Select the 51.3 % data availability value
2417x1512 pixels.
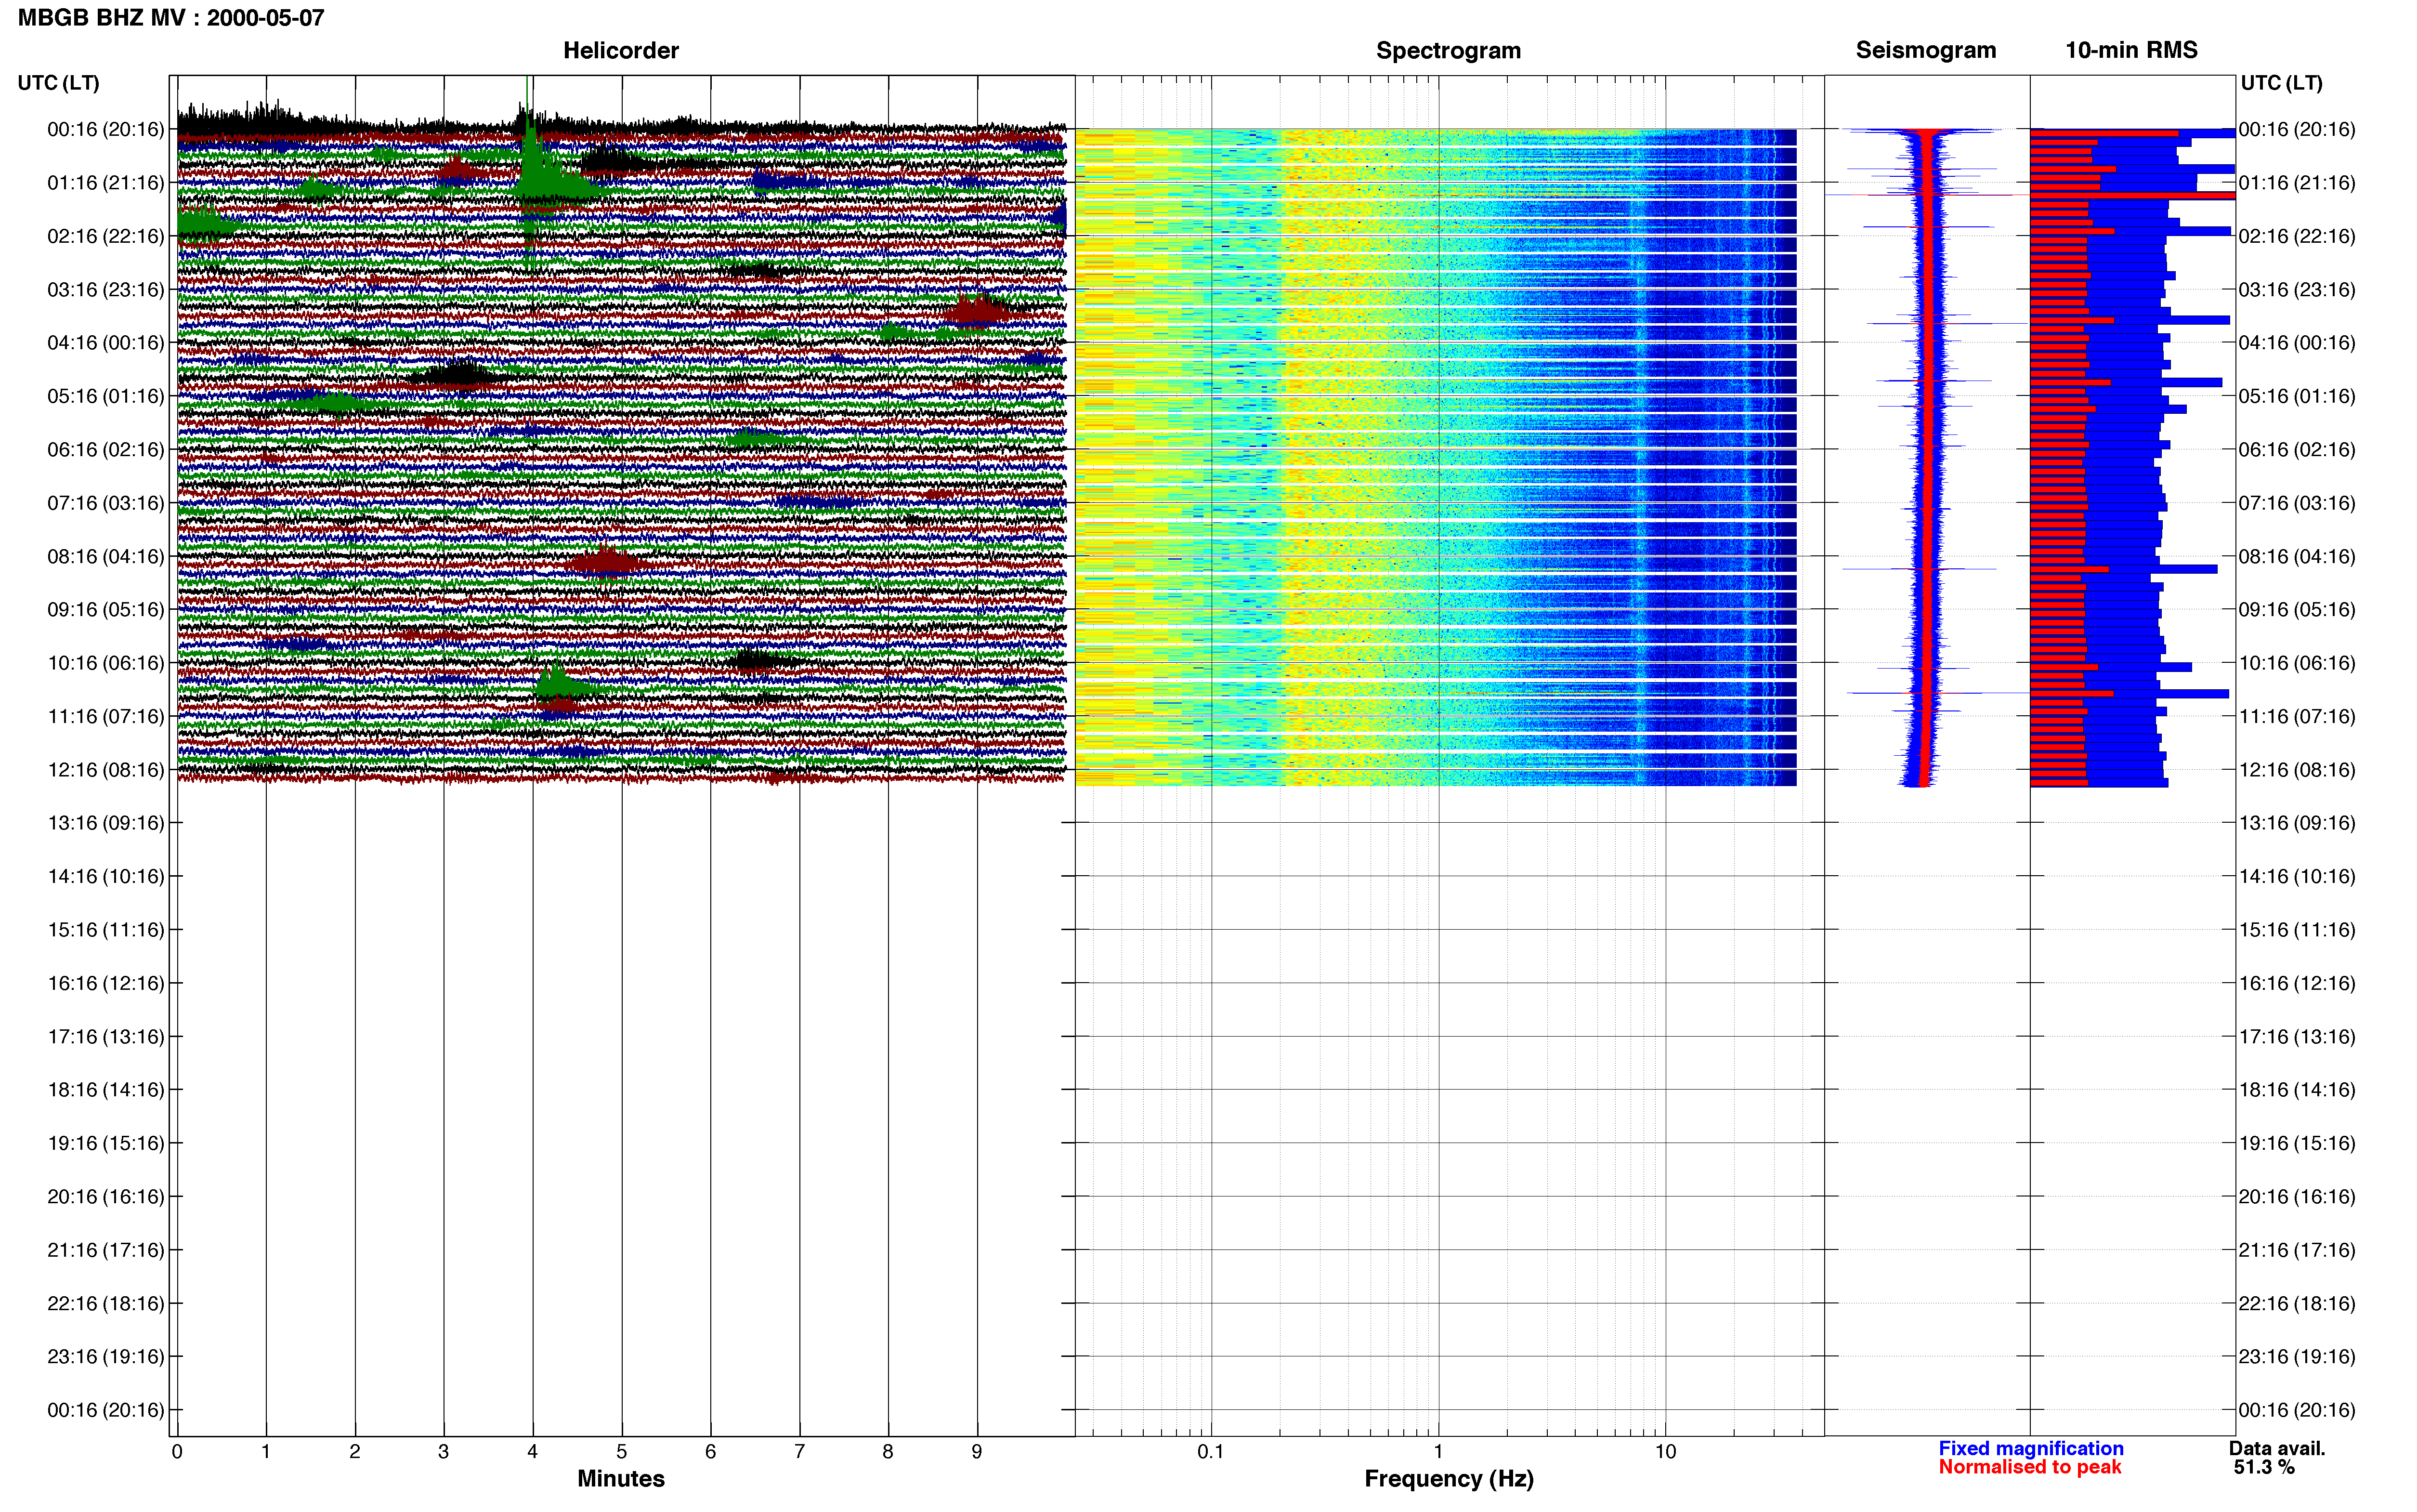[2264, 1467]
